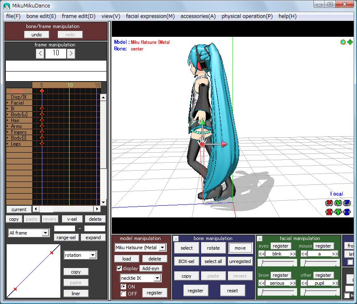Collapse the facial manipulation panel

[x=259, y=239]
